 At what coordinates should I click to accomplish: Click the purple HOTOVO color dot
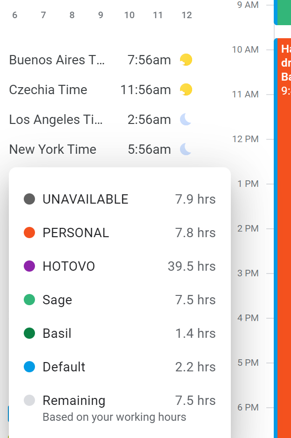[29, 267]
